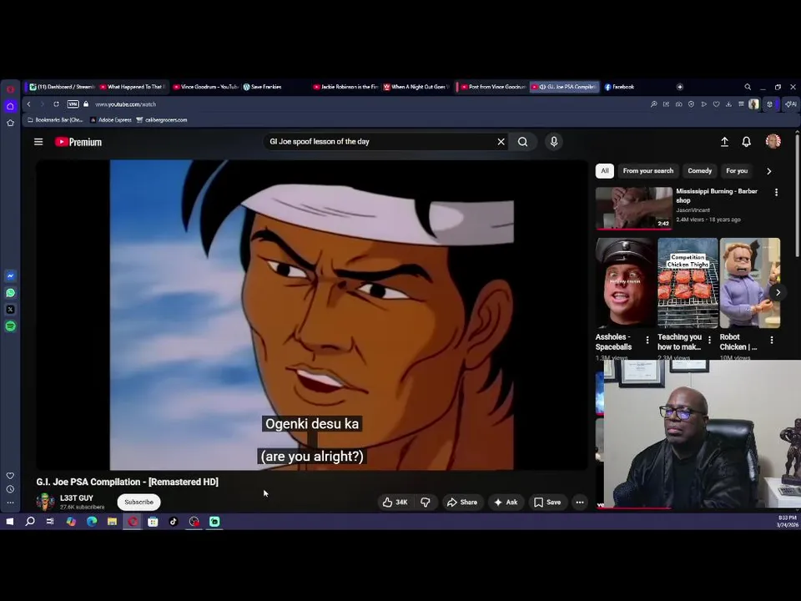The width and height of the screenshot is (801, 601).
Task: Run the search with the magnifier button
Action: coord(522,142)
